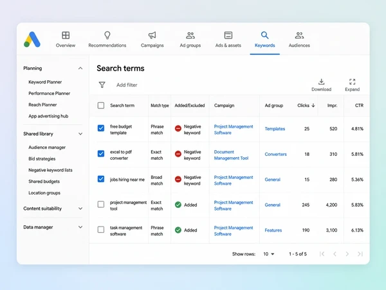Open General ad group for jobs hiring near me

pyautogui.click(x=273, y=180)
